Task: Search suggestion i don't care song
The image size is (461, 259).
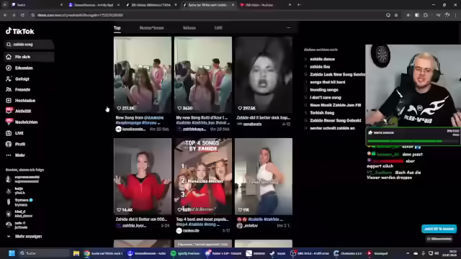Action: pyautogui.click(x=325, y=98)
